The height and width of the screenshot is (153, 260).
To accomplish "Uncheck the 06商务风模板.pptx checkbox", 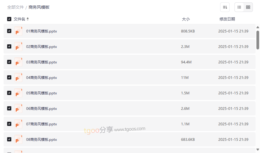I will 9,109.
